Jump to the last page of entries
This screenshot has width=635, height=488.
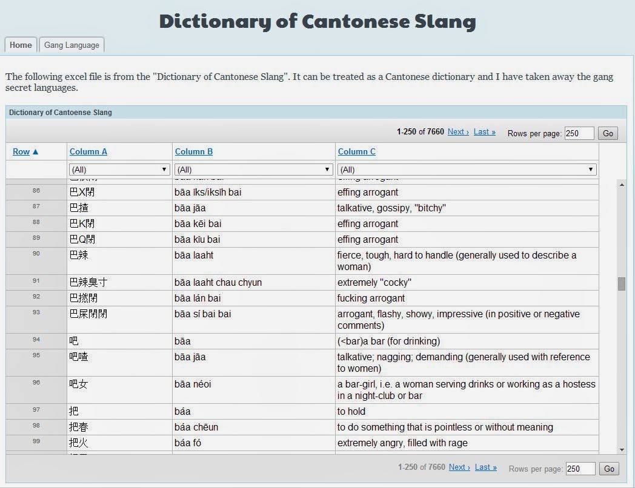click(x=484, y=131)
